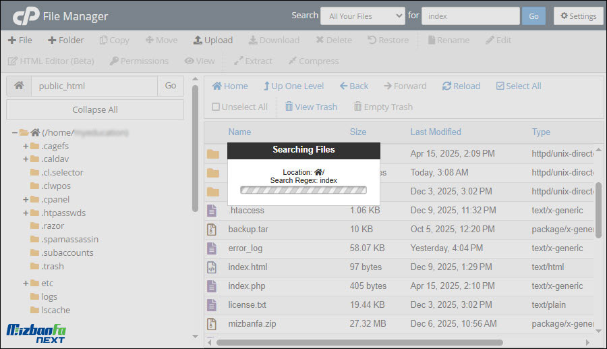The width and height of the screenshot is (607, 349).
Task: Click the search text field containing 'index'
Action: [x=470, y=16]
